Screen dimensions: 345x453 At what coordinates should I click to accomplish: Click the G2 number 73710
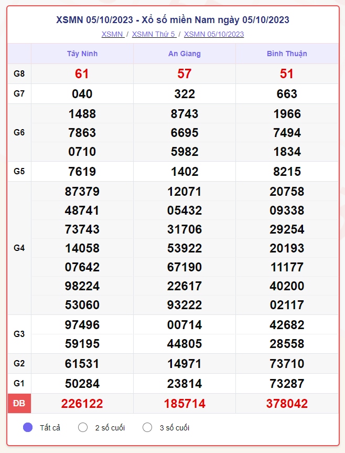point(287,364)
